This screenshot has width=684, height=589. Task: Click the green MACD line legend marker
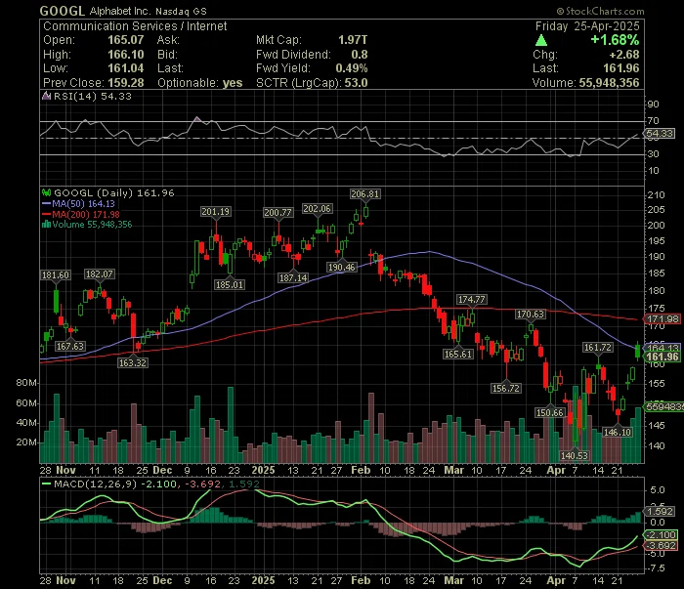coord(46,484)
